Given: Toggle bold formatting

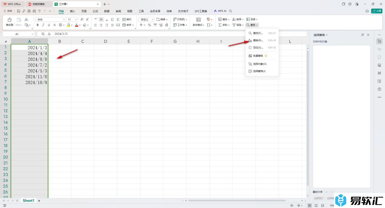Looking at the screenshot, I should coord(38,25).
